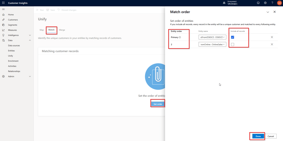Open the Primary entity name dropdown

212,37
